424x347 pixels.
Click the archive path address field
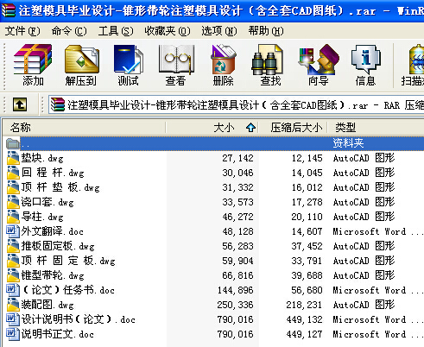pos(237,104)
